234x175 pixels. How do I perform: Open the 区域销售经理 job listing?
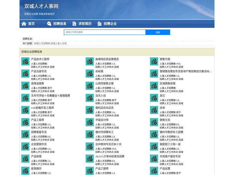pyautogui.click(x=167, y=84)
